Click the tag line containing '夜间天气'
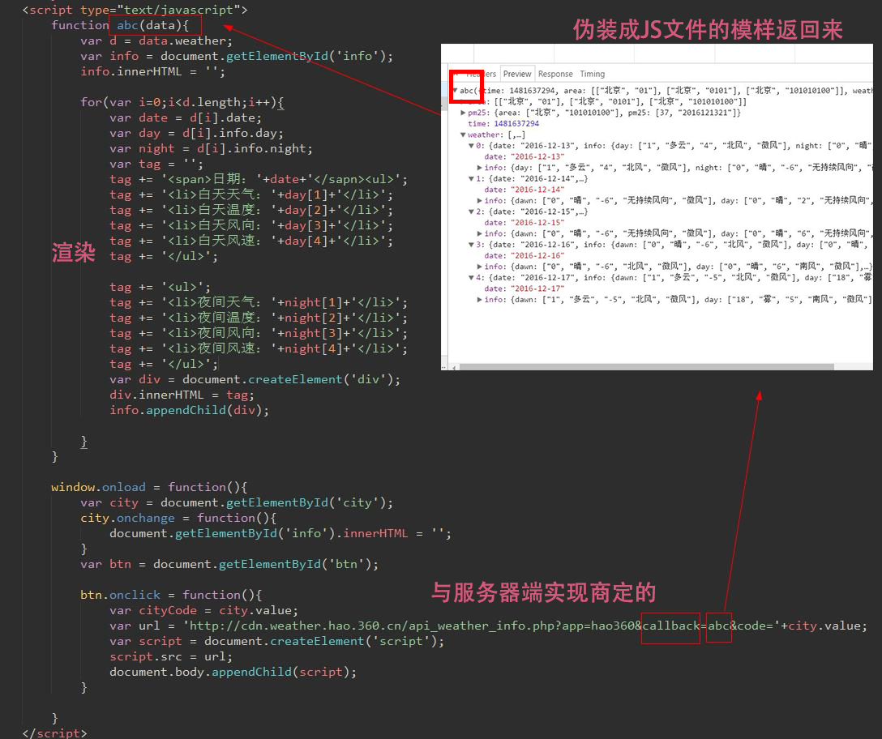This screenshot has height=739, width=882. pyautogui.click(x=258, y=302)
